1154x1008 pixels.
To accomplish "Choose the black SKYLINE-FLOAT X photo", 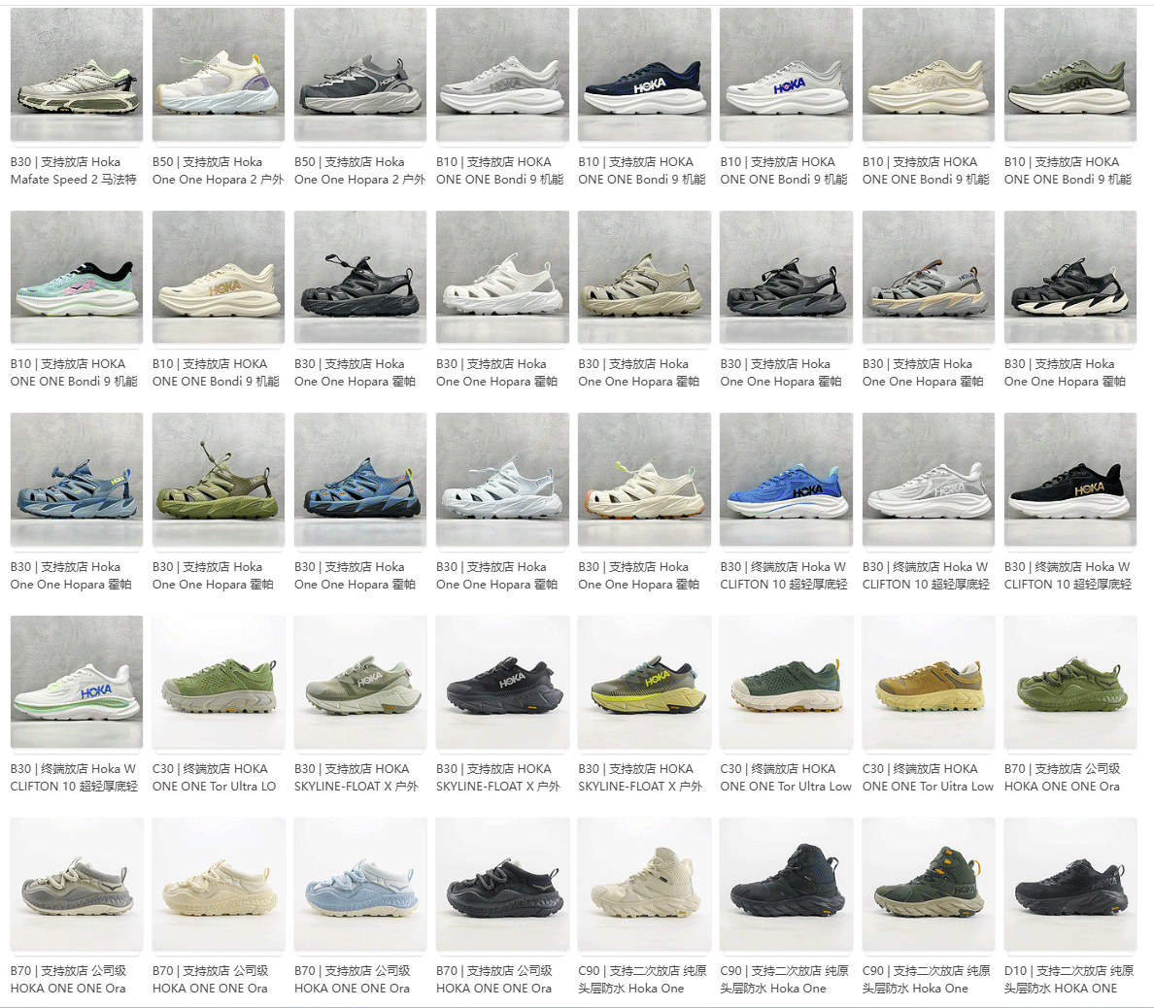I will 502,682.
